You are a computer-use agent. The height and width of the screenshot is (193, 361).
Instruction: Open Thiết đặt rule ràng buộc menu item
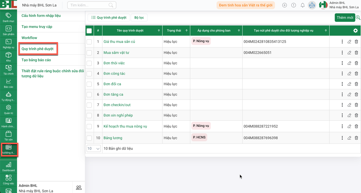tap(53, 73)
